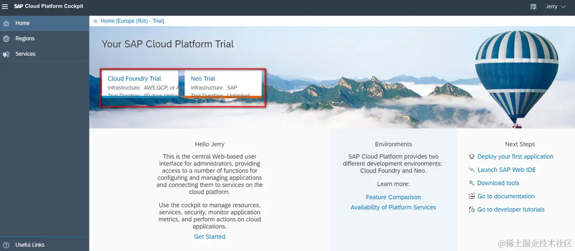Open Useful Links at sidebar bottom

45,245
